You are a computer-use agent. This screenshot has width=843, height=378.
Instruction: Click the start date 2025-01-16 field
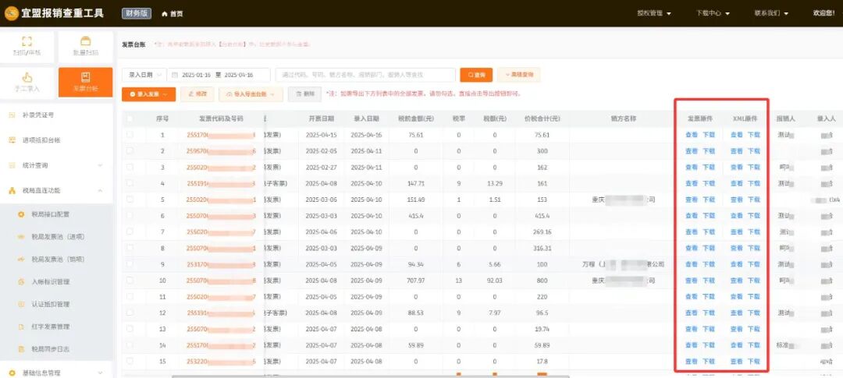pyautogui.click(x=196, y=75)
